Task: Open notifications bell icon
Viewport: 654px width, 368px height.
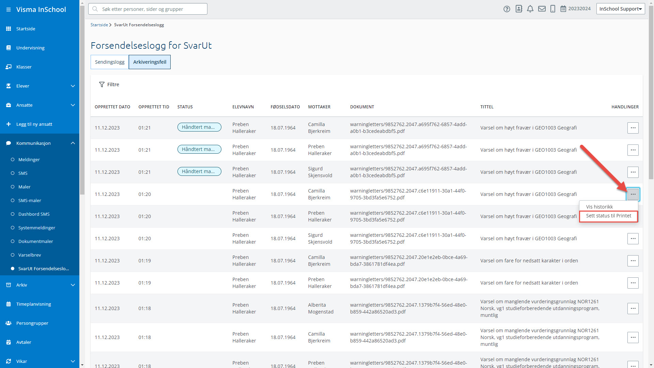Action: (530, 9)
